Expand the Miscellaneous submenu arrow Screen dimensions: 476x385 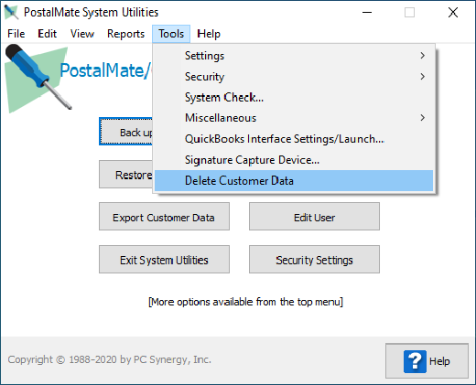tap(422, 118)
